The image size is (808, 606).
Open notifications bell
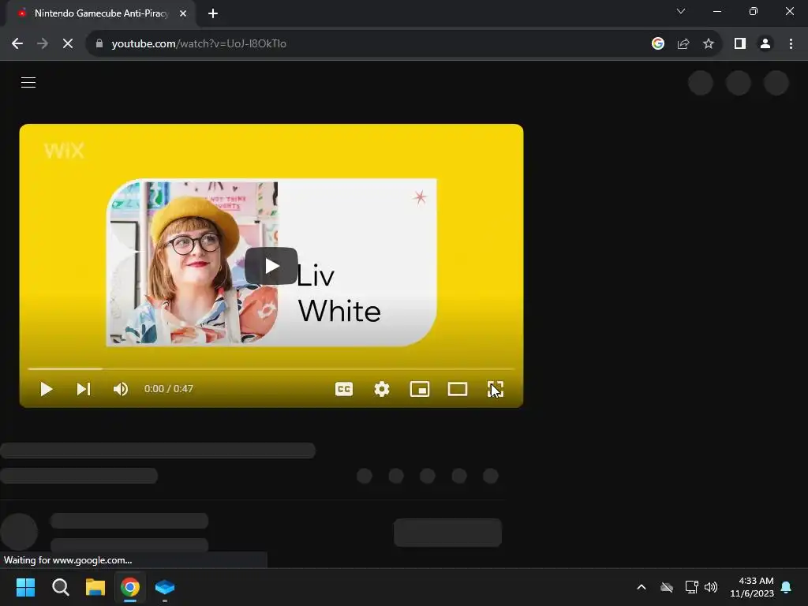(x=787, y=587)
